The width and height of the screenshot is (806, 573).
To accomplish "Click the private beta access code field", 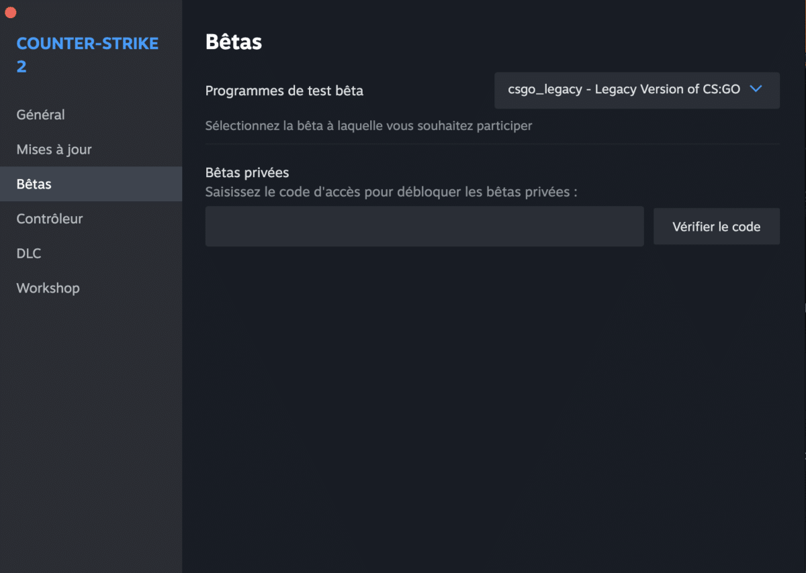I will 424,226.
